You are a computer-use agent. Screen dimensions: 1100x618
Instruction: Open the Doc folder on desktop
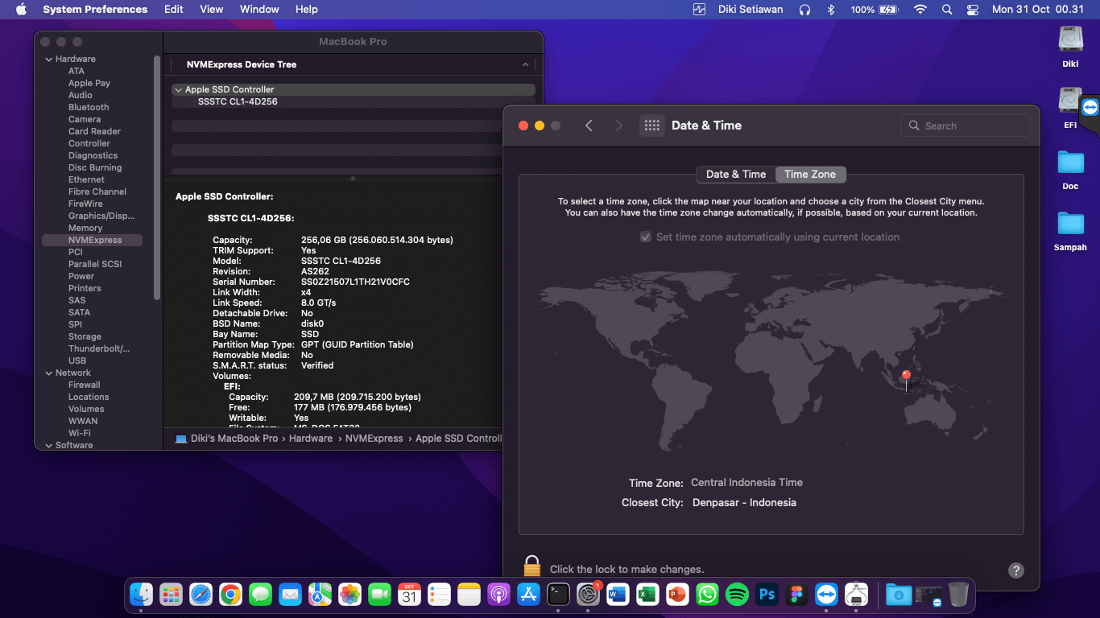click(x=1070, y=170)
